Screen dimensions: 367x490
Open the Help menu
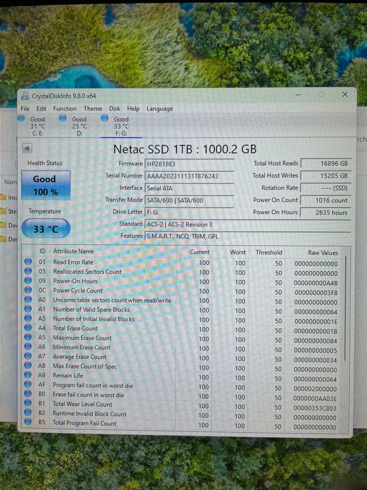[x=133, y=109]
